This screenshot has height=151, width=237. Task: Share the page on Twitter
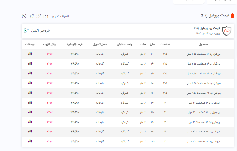[38, 16]
